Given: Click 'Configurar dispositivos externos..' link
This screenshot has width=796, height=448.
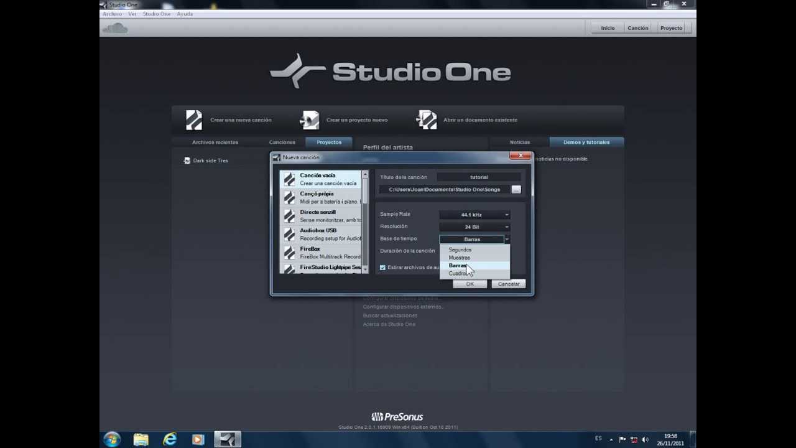Looking at the screenshot, I should click(x=403, y=307).
